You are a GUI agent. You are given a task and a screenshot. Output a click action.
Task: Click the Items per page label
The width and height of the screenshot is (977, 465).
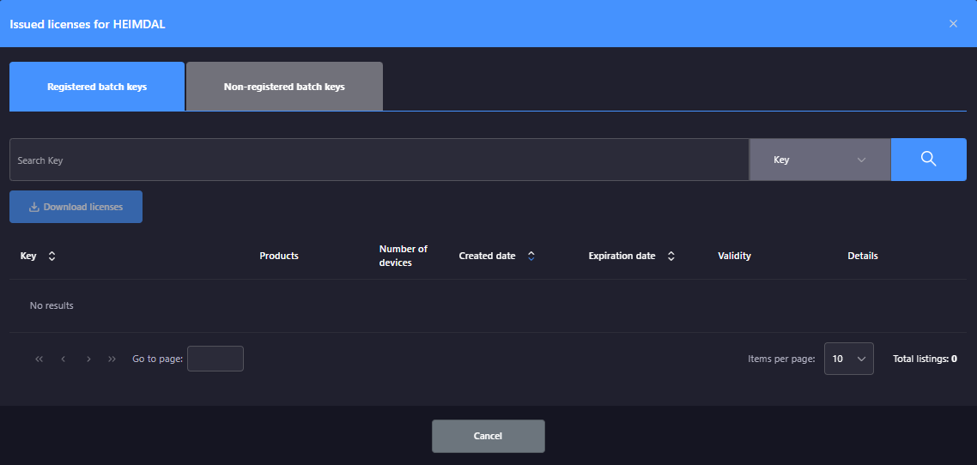(x=781, y=359)
